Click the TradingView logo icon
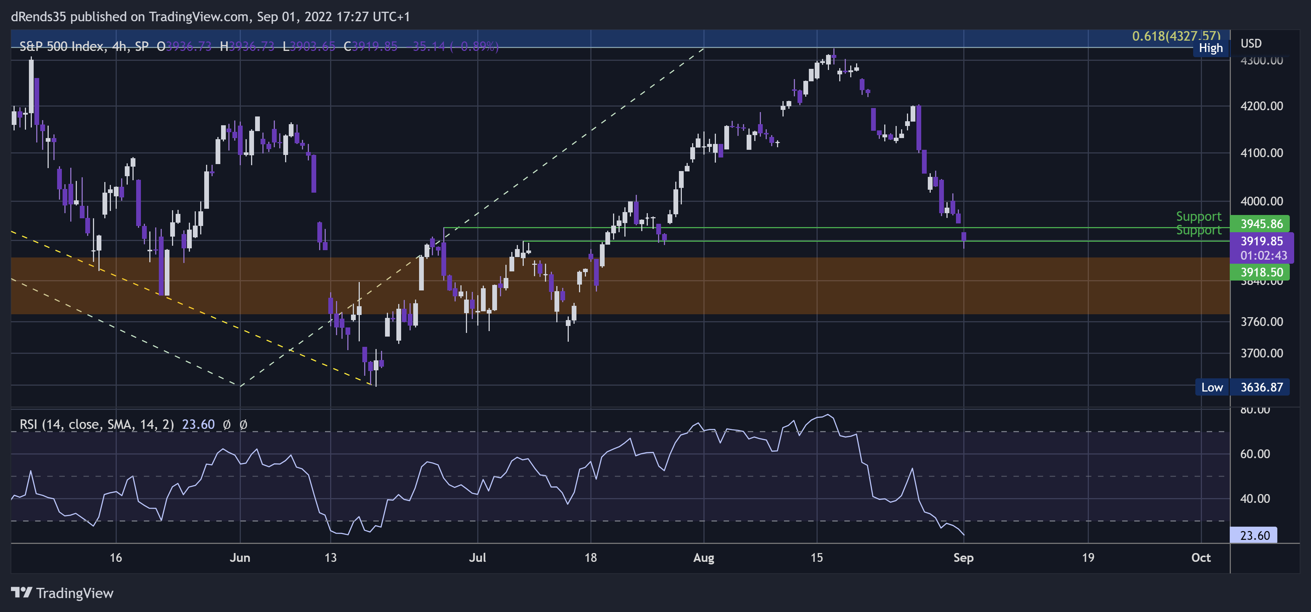 22,592
